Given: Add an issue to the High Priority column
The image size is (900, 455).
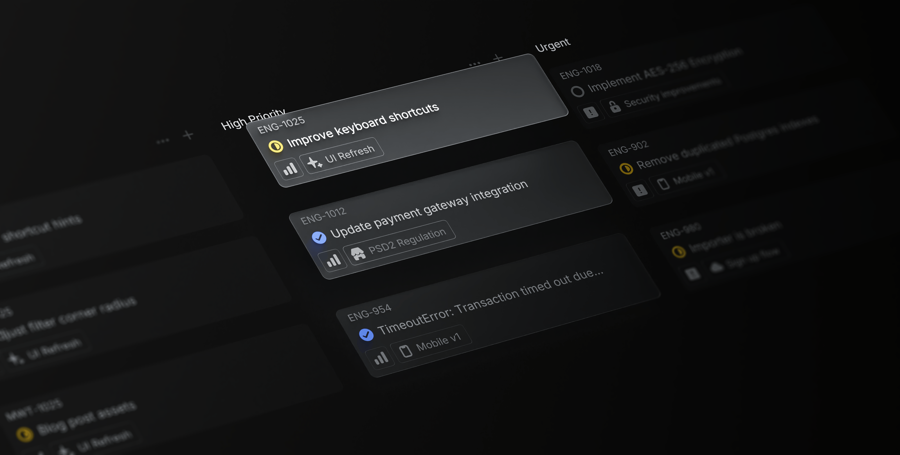Looking at the screenshot, I should coord(498,58).
